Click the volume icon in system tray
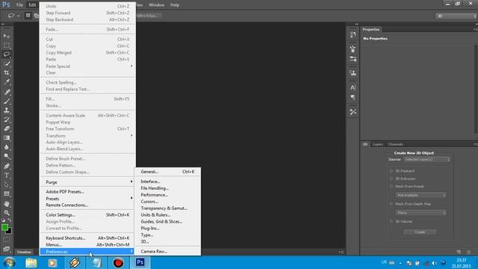 [x=434, y=263]
